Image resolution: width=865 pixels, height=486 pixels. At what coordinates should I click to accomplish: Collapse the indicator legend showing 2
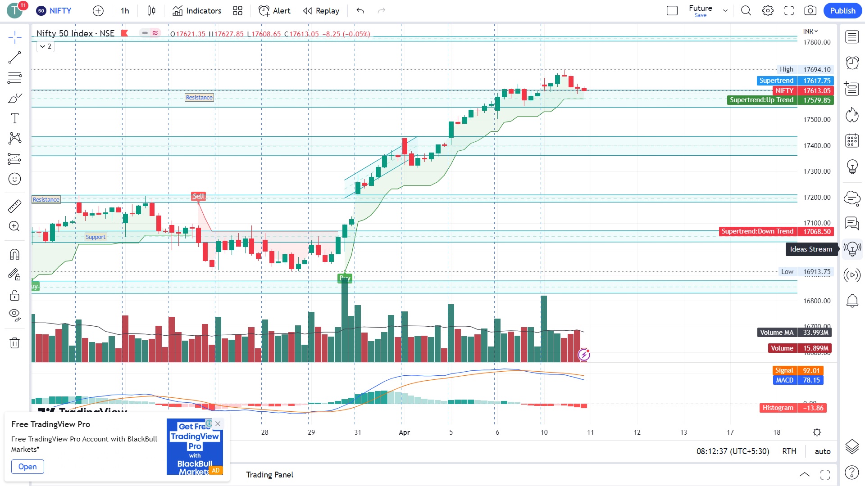(x=46, y=46)
